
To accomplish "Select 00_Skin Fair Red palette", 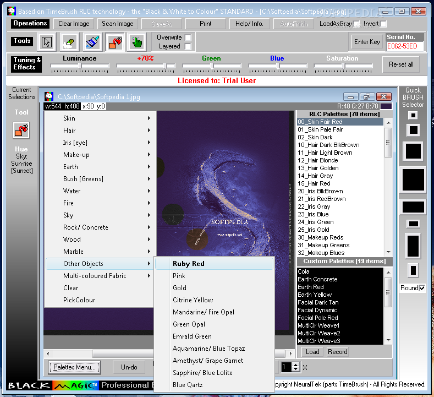I will [x=340, y=122].
